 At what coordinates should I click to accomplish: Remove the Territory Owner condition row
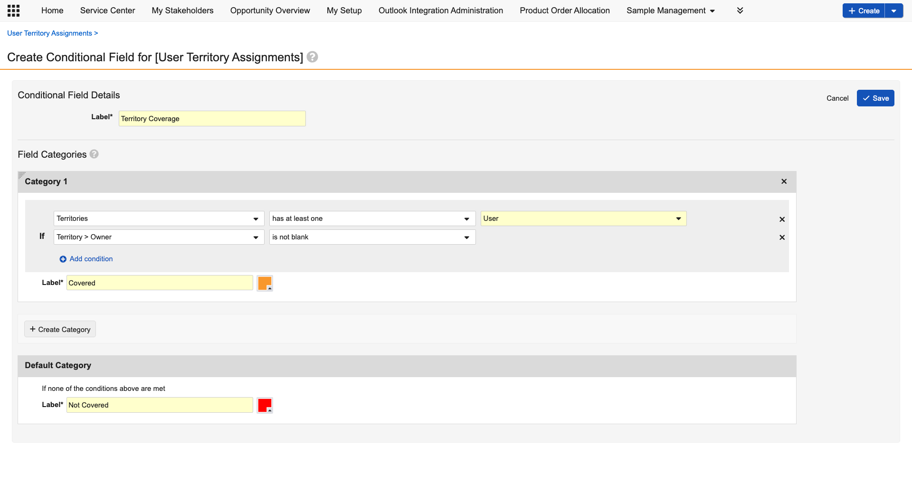pos(782,237)
